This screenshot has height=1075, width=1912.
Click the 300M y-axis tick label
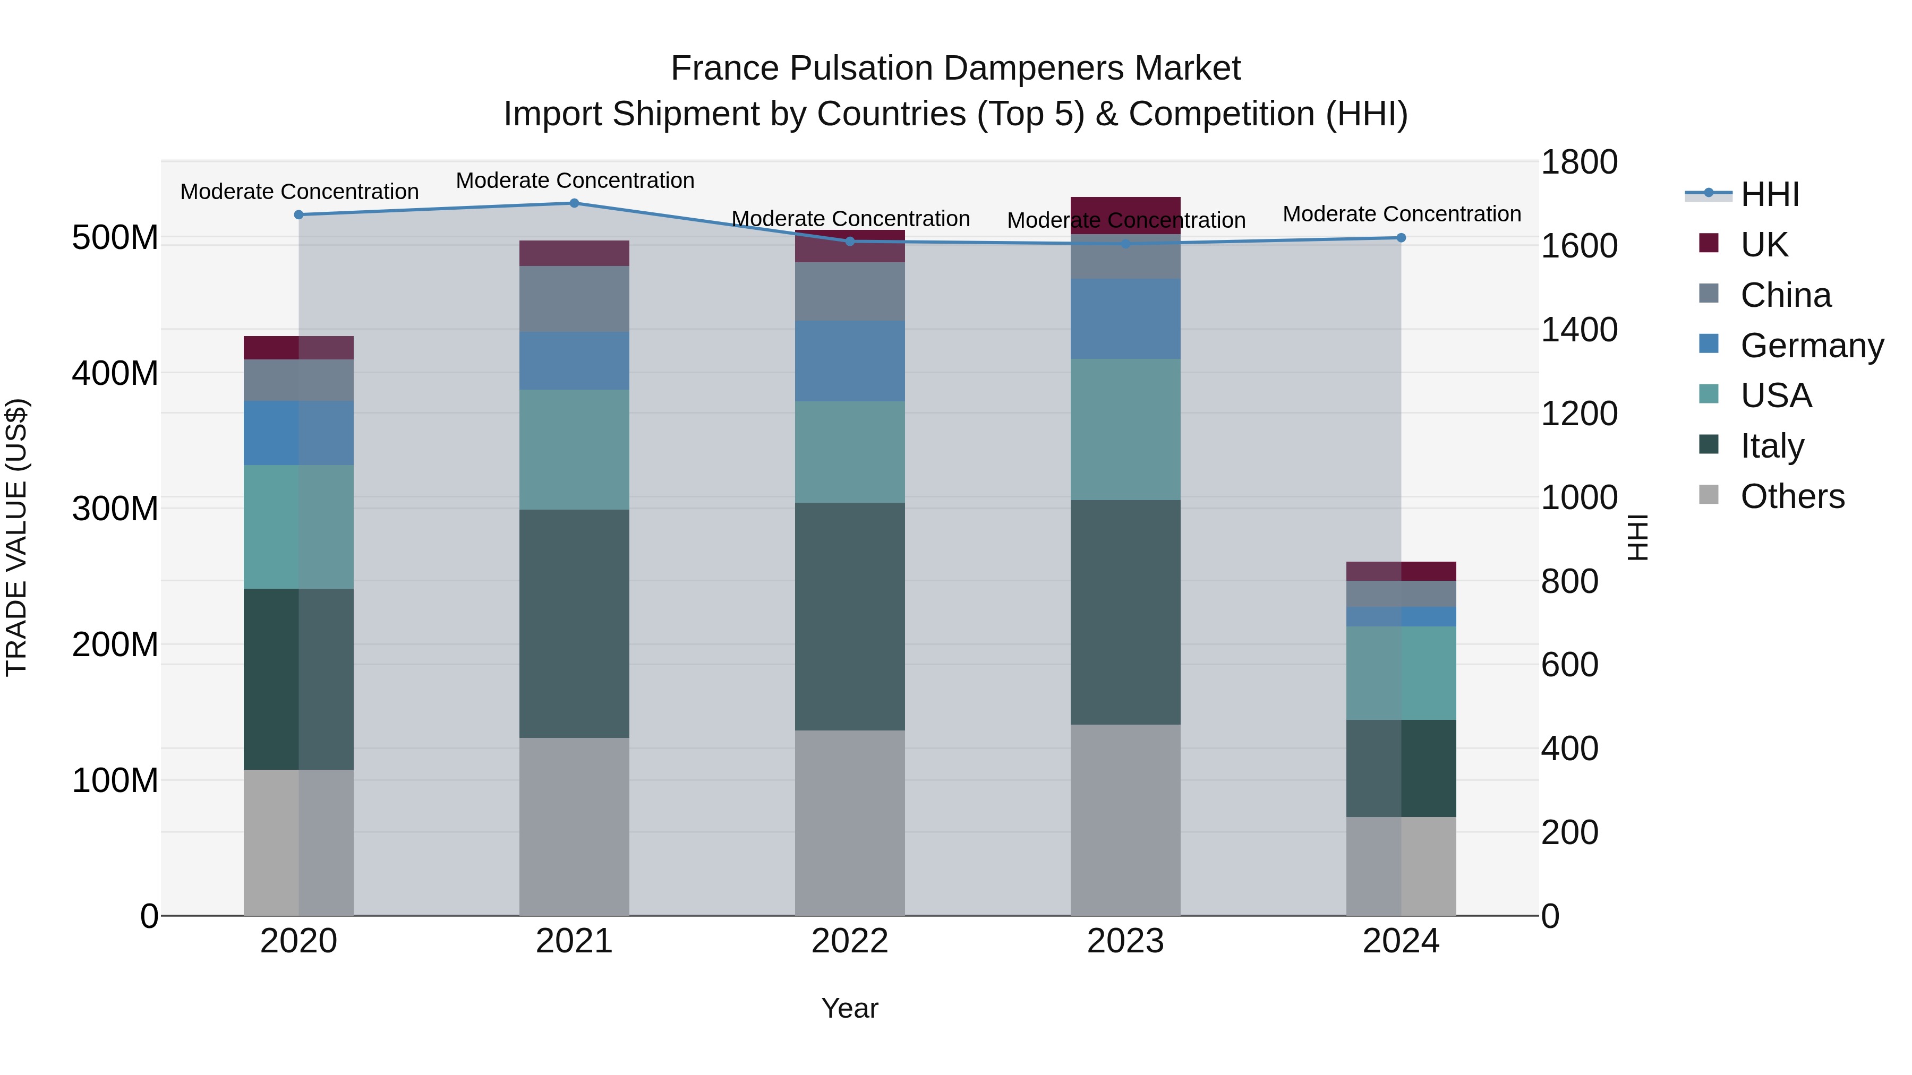pos(115,509)
